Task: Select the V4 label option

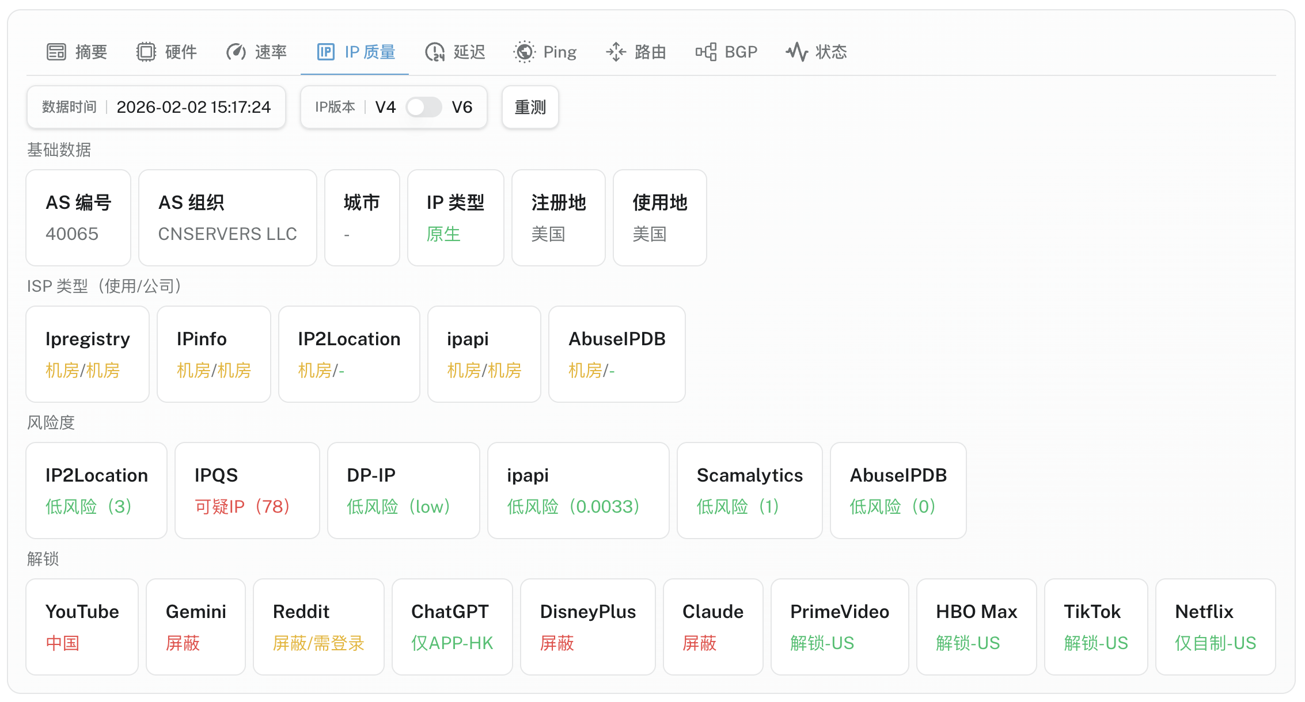Action: point(385,107)
